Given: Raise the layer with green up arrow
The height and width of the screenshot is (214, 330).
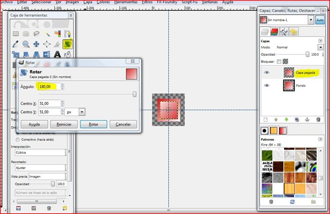Looking at the screenshot, I should [276, 120].
